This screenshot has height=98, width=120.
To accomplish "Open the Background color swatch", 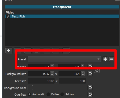I will tap(30, 88).
